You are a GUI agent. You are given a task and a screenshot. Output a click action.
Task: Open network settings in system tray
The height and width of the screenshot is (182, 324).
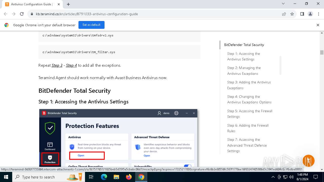click(285, 177)
